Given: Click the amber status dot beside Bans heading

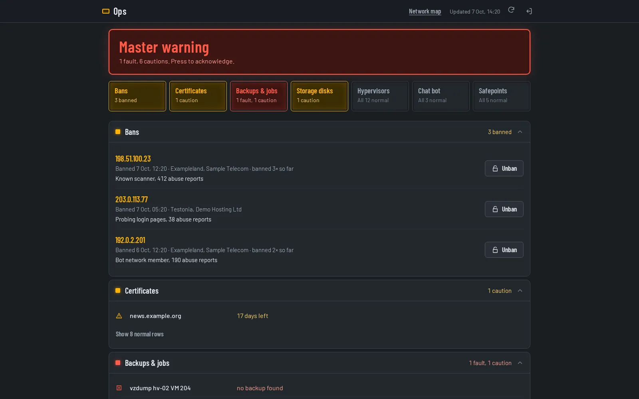Looking at the screenshot, I should [x=118, y=132].
